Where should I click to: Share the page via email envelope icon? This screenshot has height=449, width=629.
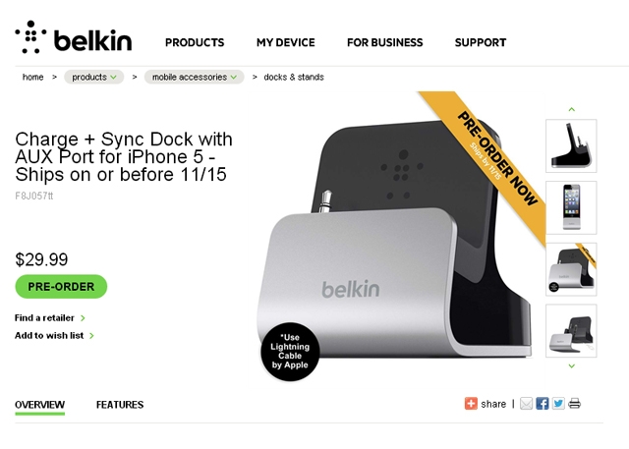point(526,404)
